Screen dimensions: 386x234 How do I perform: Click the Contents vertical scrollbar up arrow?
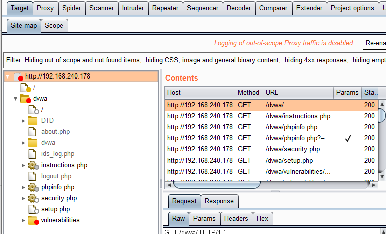[382, 104]
